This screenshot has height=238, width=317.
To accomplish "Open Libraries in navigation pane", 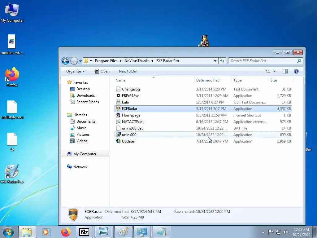I will point(77,115).
